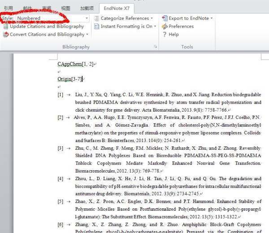Click the text 'Acta Biomaterialia, 2013'
This screenshot has width=269, height=233.
pos(166,110)
